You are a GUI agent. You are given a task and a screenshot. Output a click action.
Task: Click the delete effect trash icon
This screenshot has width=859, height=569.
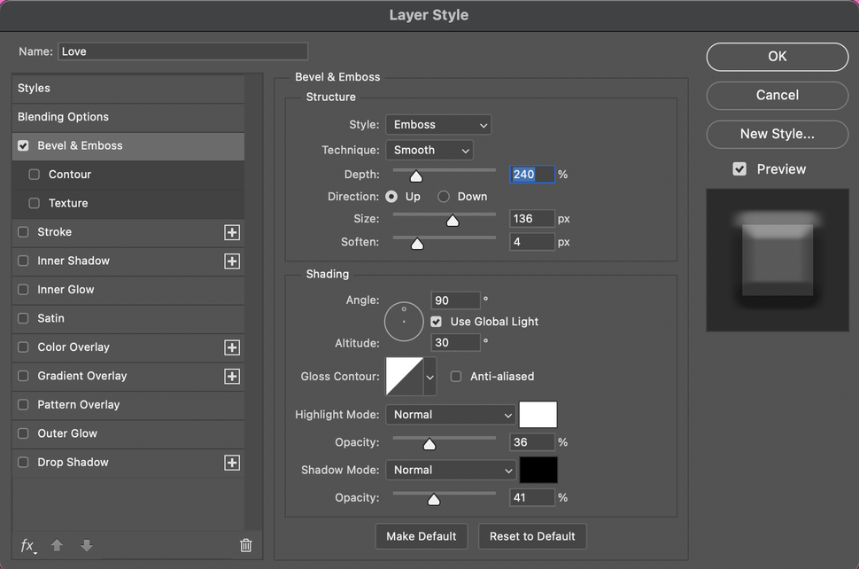(x=245, y=545)
